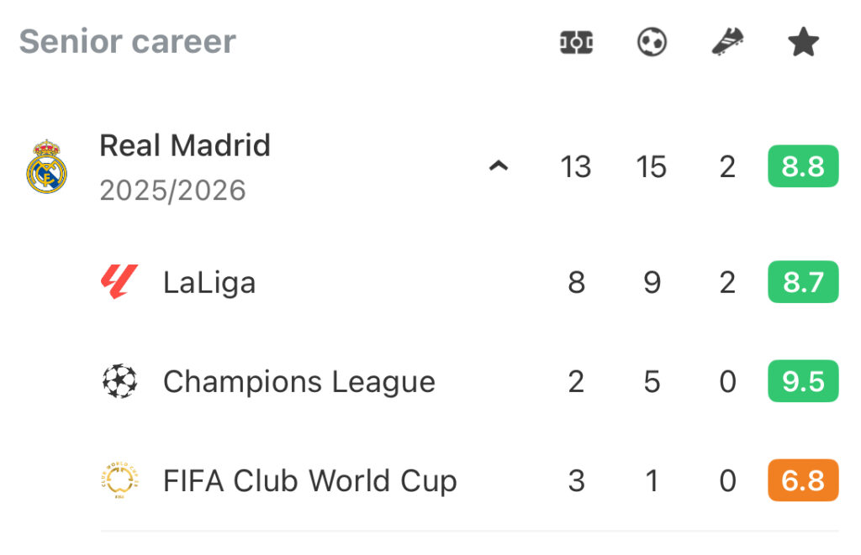Click the Real Madrid club crest
This screenshot has width=861, height=555.
(46, 167)
